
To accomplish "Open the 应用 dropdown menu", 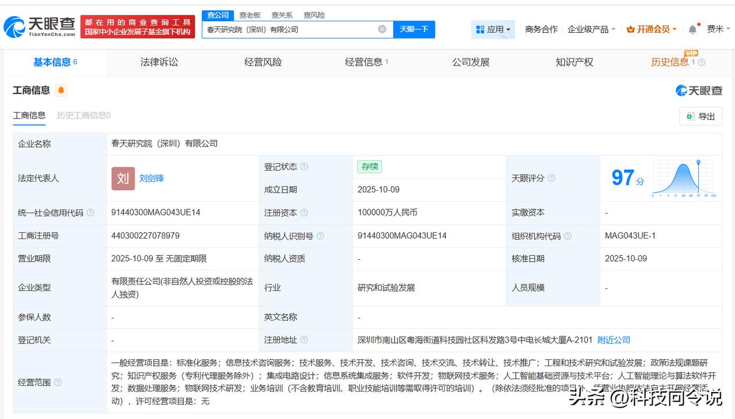I will coord(493,29).
